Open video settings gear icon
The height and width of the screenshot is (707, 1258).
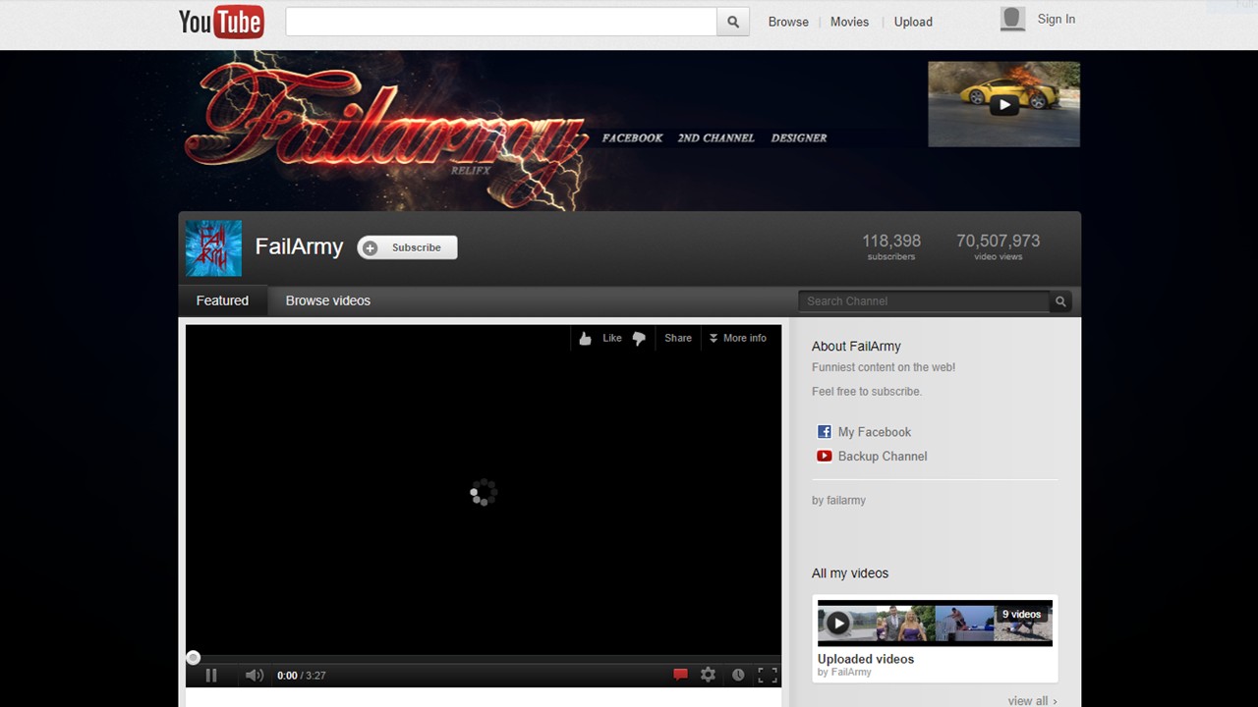[x=708, y=675]
